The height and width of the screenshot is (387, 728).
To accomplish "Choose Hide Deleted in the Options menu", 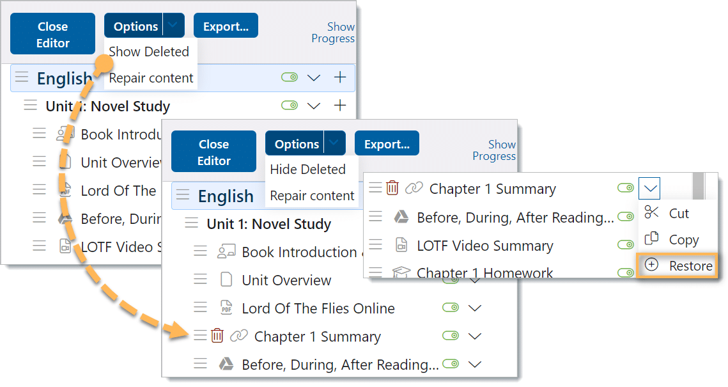I will coord(307,170).
